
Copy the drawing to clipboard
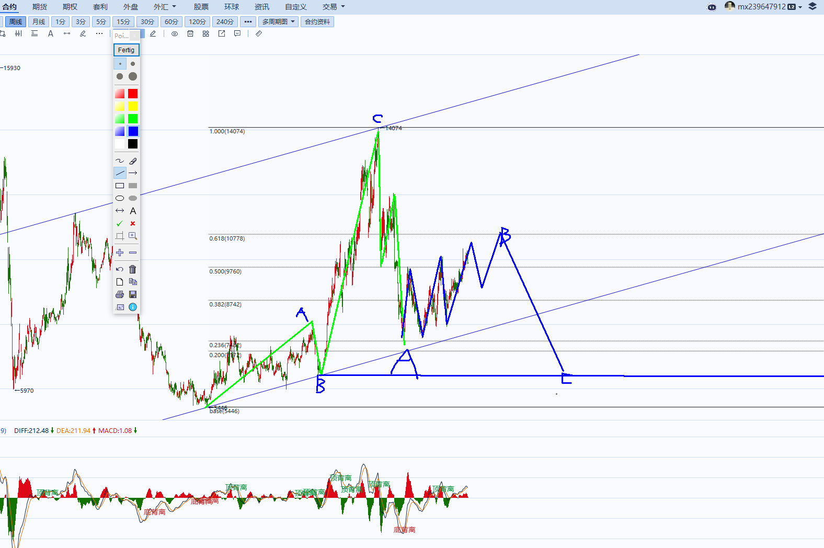133,282
